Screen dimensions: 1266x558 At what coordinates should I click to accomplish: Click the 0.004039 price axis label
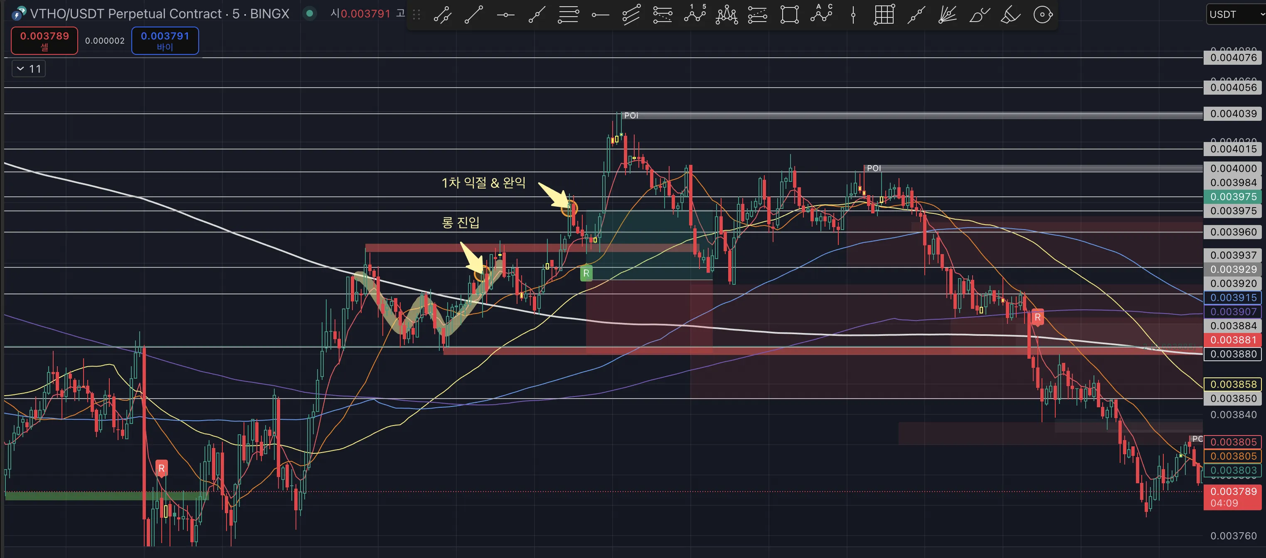coord(1233,113)
